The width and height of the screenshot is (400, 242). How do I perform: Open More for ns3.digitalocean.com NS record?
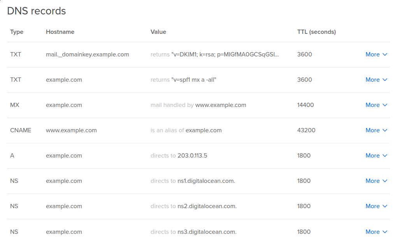pos(376,231)
